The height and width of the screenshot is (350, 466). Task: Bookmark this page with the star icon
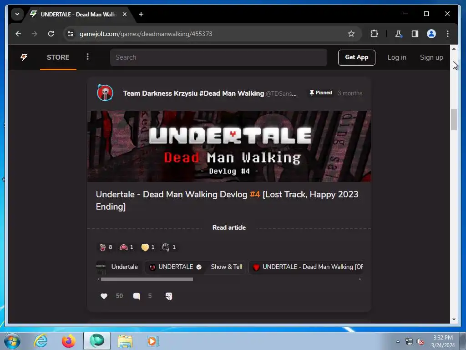(351, 34)
